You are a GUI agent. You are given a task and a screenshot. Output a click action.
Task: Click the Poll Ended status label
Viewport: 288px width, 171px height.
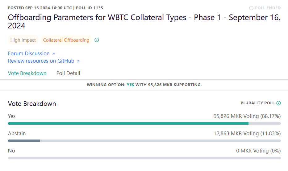(268, 8)
